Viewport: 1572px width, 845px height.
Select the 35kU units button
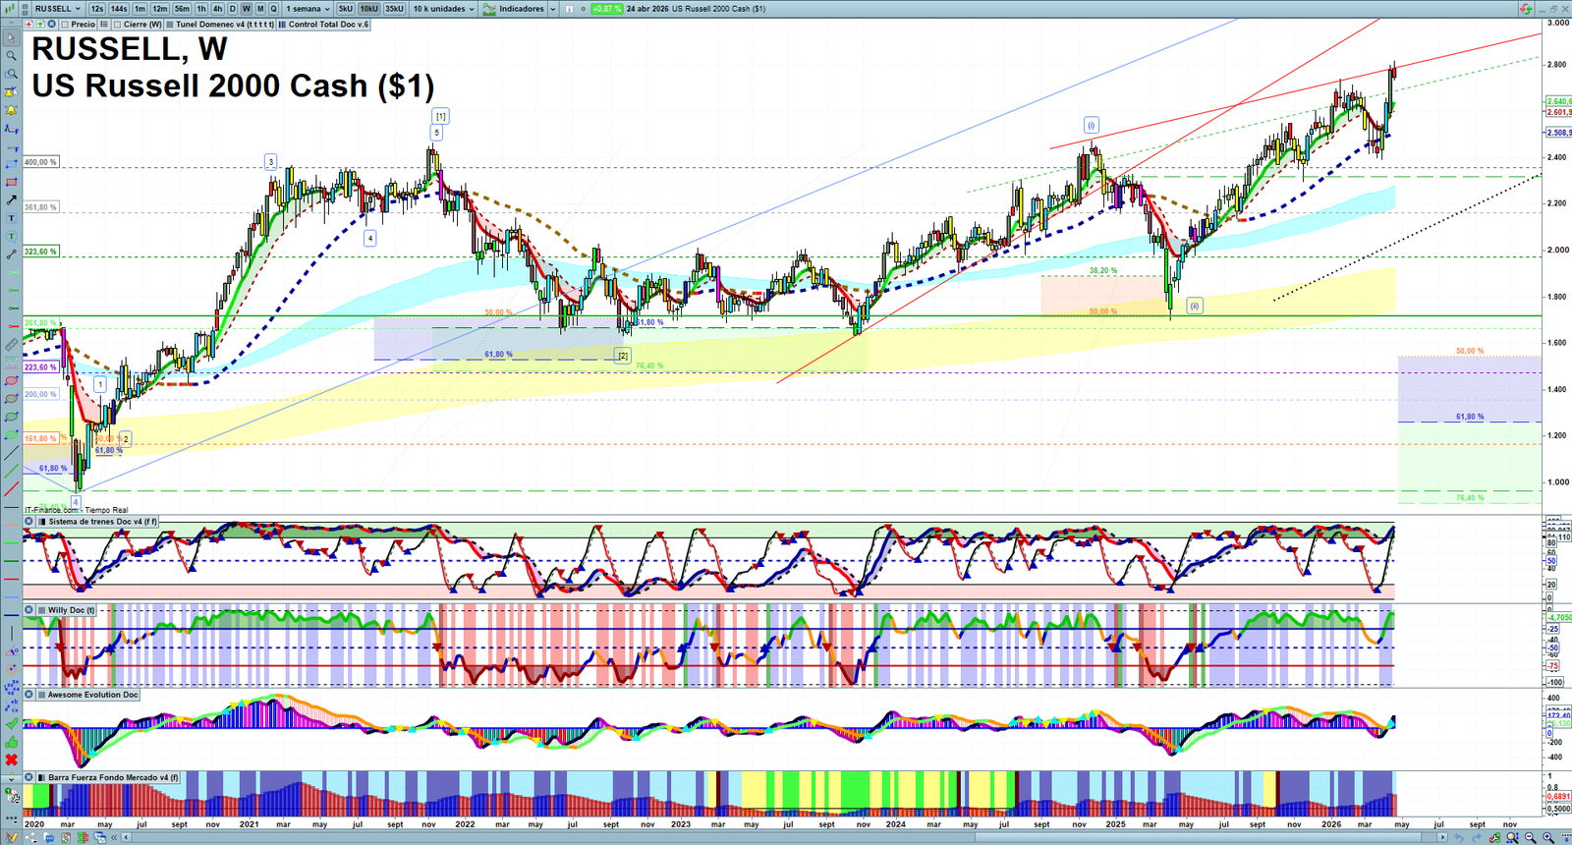click(x=394, y=9)
